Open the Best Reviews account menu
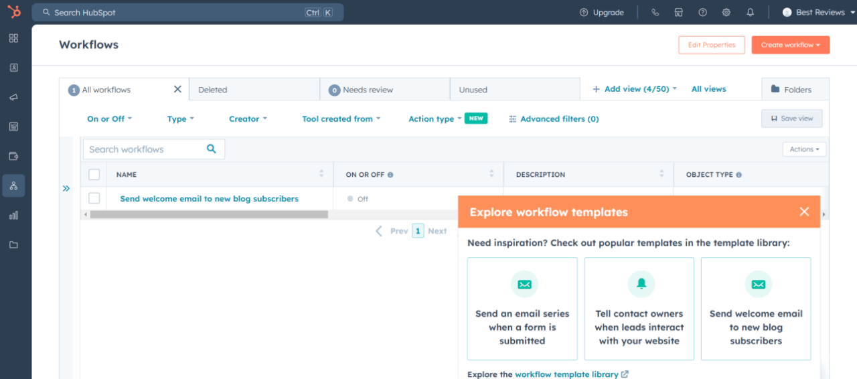Viewport: 857px width, 379px height. pyautogui.click(x=817, y=12)
